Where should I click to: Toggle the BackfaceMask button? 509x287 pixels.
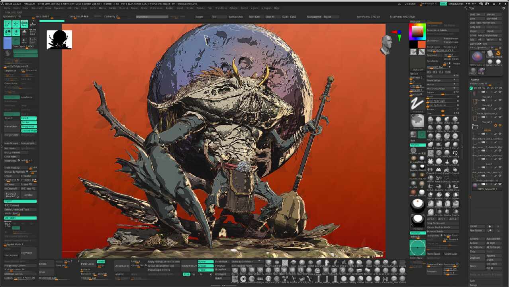[236, 17]
